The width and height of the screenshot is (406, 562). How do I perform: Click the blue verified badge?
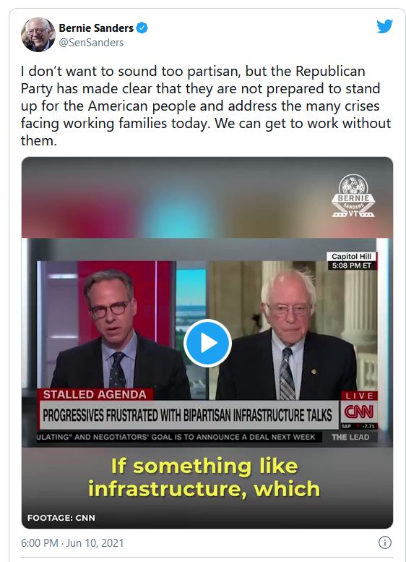pyautogui.click(x=142, y=27)
